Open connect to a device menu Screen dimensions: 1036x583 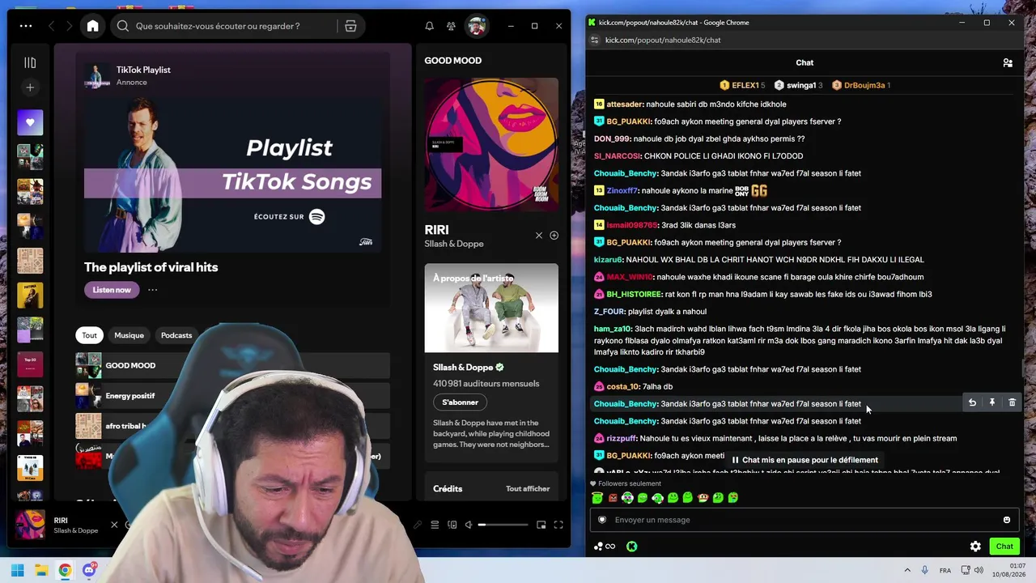click(452, 525)
